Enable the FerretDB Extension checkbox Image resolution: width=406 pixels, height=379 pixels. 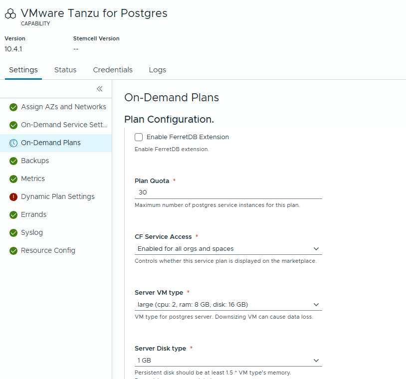click(139, 137)
